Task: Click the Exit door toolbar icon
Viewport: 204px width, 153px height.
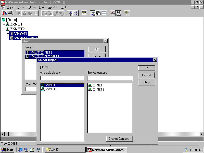Action: tap(5, 13)
